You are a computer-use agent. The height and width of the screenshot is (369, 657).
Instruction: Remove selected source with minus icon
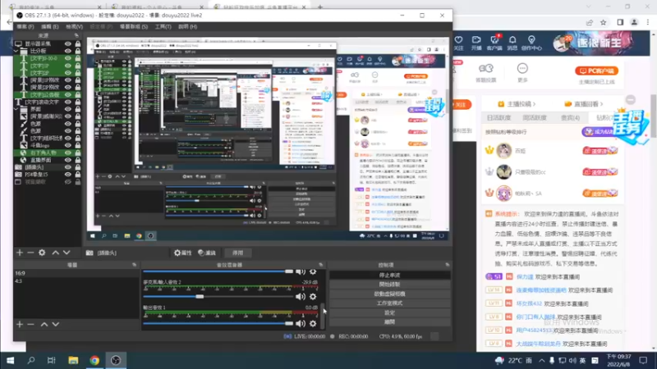click(30, 253)
